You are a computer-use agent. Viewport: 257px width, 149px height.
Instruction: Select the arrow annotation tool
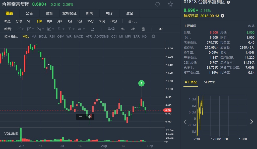59,29
